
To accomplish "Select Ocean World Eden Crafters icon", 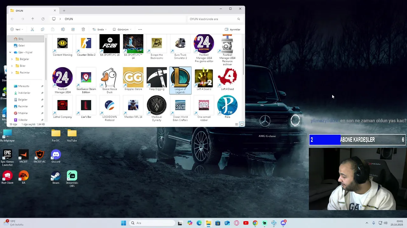I will coord(180,109).
